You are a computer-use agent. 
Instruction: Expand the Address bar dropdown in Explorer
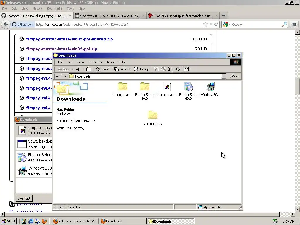tap(224, 76)
